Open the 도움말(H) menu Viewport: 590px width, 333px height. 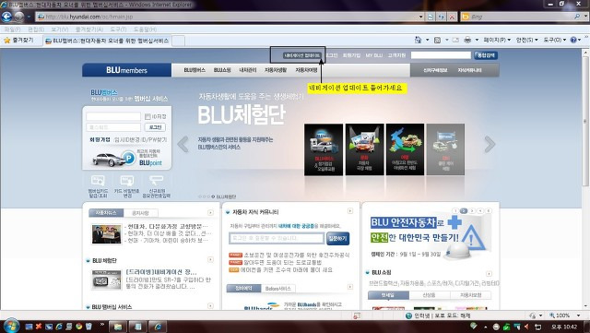pos(145,29)
